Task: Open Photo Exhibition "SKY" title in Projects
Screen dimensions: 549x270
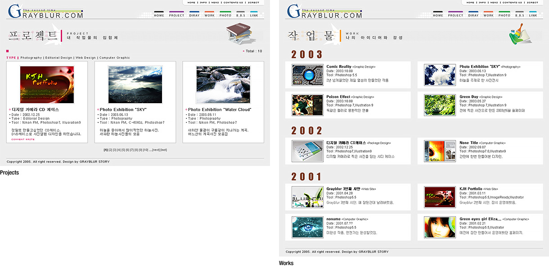Action: 123,109
